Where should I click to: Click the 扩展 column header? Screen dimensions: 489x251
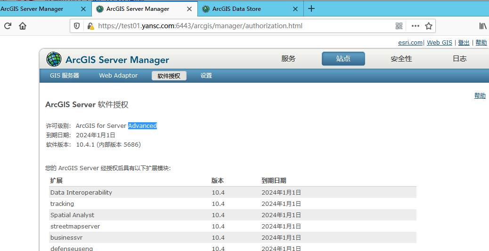point(57,180)
